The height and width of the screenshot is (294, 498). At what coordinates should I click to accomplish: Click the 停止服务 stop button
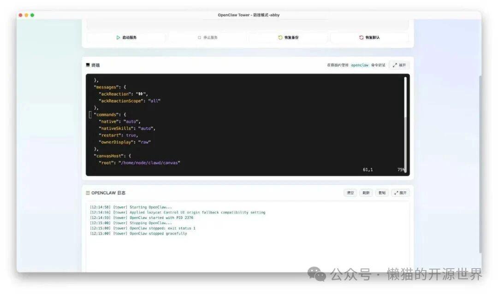click(207, 38)
